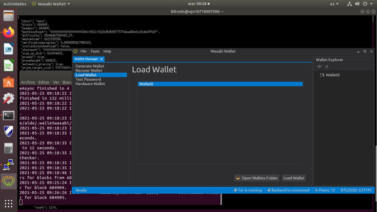Image resolution: width=377 pixels, height=212 pixels.
Task: Click 'Tor is running' status text
Action: [250, 190]
